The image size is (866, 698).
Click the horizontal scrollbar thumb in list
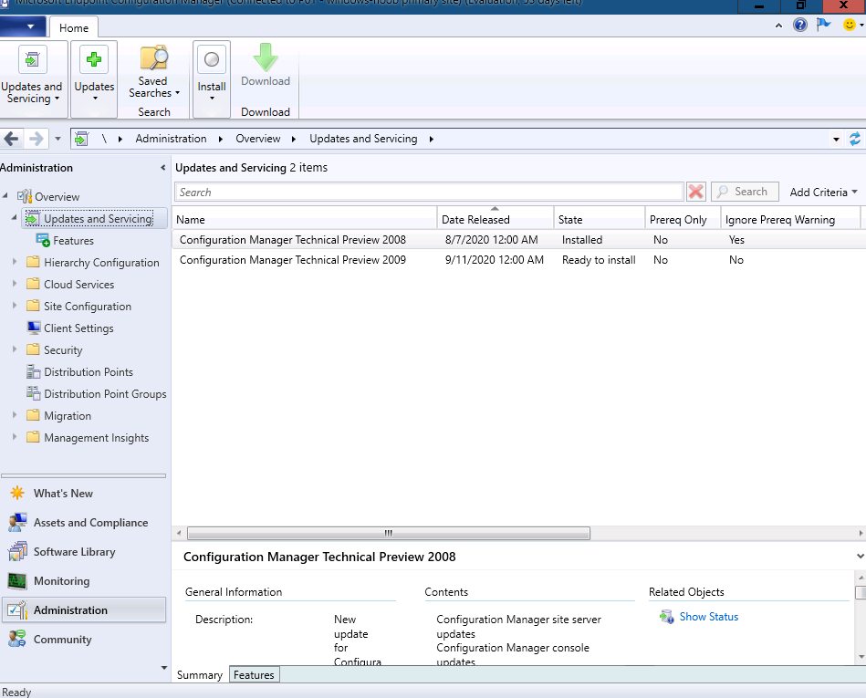[x=389, y=533]
